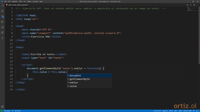The image size is (200, 112).
Task: Open the Run and Debug view icon
Action: [x=2, y=22]
